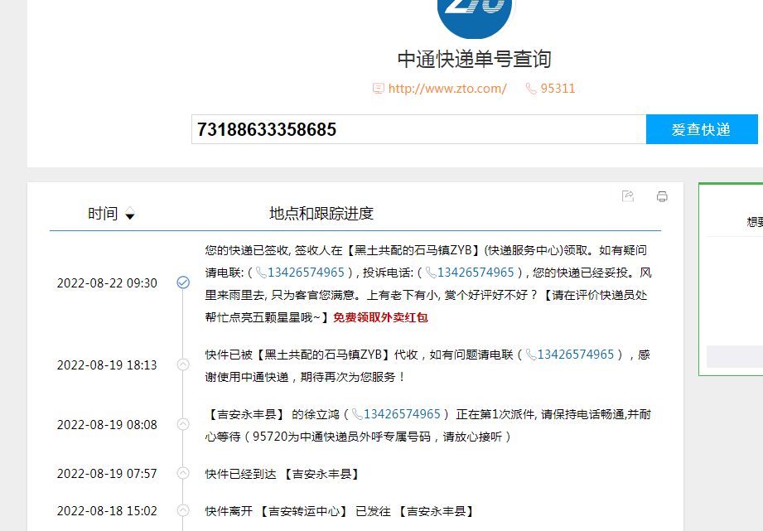This screenshot has width=763, height=531.
Task: Click the 2022-08-19 07:57 timestamp
Action: click(107, 474)
